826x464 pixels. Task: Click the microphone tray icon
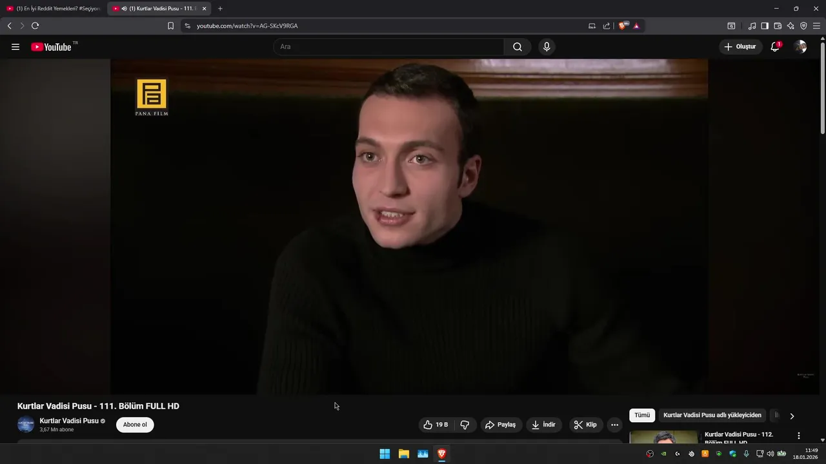coord(747,454)
